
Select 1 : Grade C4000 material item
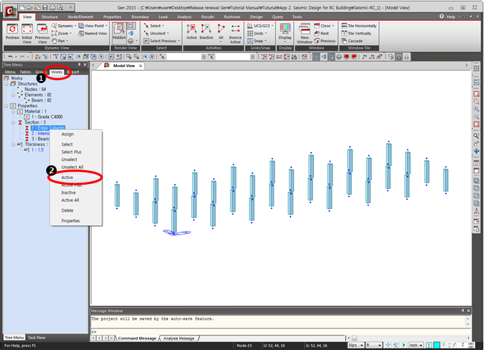(47, 117)
